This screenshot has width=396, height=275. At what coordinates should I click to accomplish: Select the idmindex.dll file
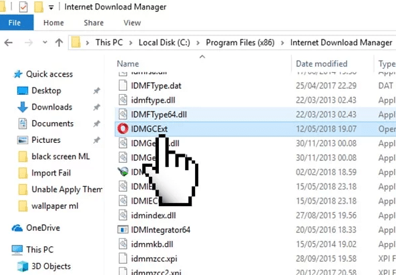[x=153, y=216]
